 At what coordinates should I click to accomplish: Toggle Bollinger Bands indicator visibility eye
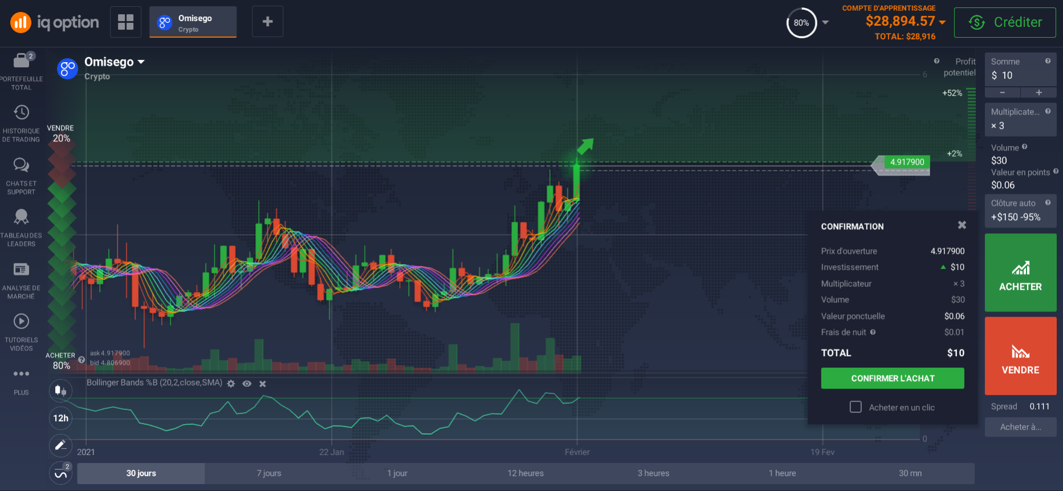(247, 384)
